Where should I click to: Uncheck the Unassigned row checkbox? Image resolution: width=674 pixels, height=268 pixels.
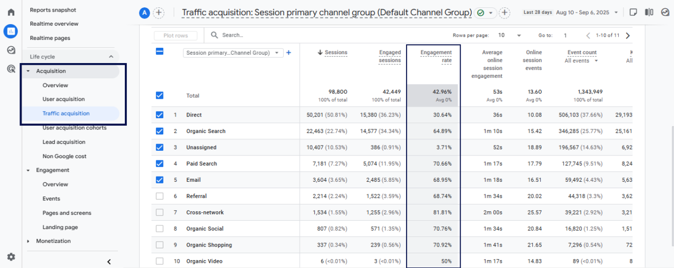click(160, 147)
